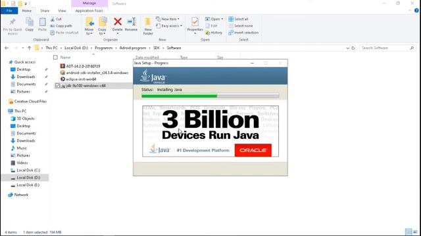Open Network in sidebar
Viewport: 421px width, 236px height.
(x=21, y=195)
